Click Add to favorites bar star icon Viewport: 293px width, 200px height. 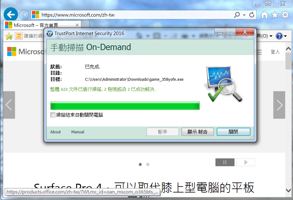pos(9,36)
